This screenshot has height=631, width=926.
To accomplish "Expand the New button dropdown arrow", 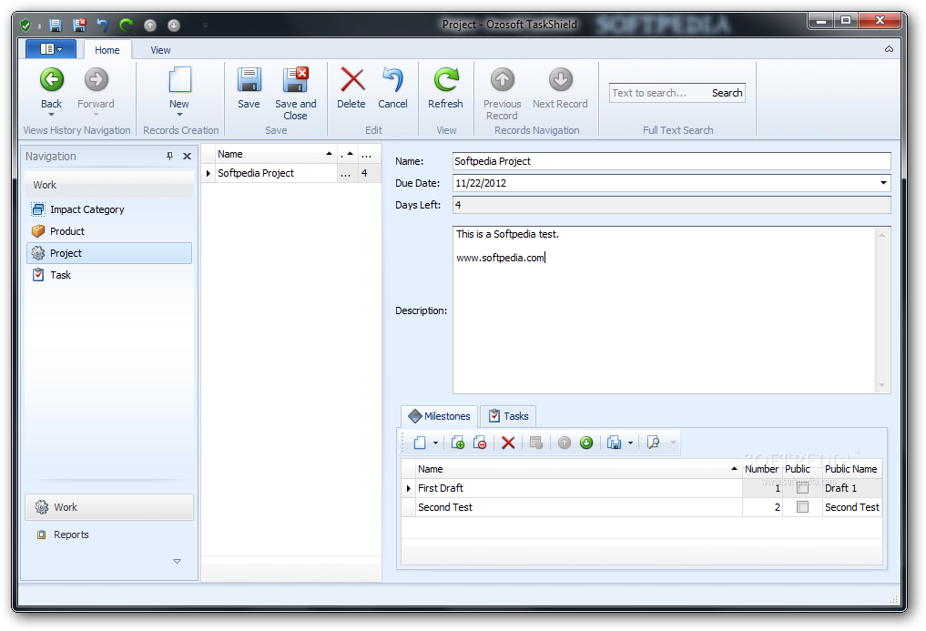I will click(x=179, y=115).
